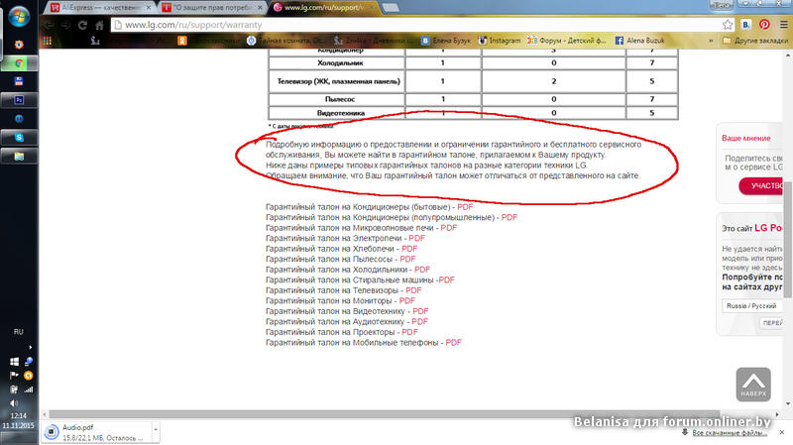Close the downloads bar
Viewport: 793px width, 445px height.
(782, 432)
